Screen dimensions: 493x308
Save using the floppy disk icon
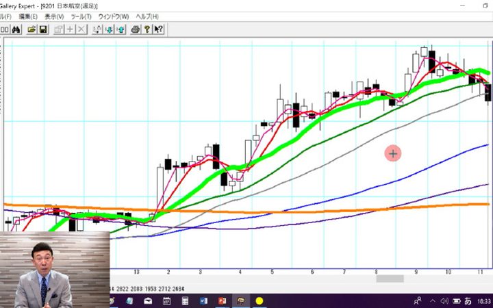[x=43, y=29]
